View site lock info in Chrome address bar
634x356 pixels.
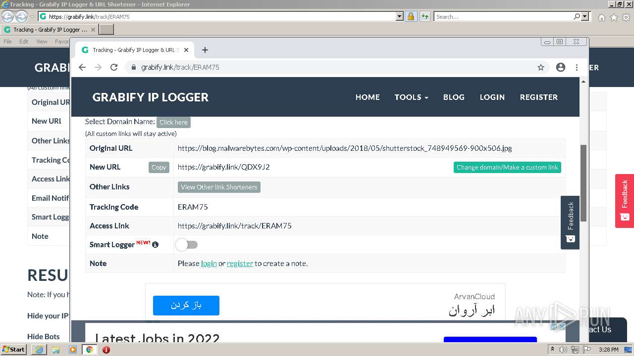click(x=134, y=67)
